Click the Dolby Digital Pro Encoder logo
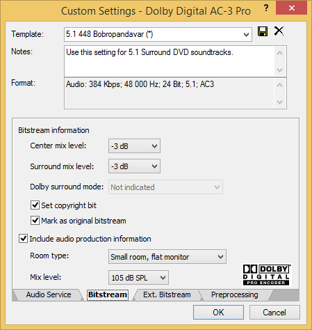Screen dimensions: 312x330 266,275
